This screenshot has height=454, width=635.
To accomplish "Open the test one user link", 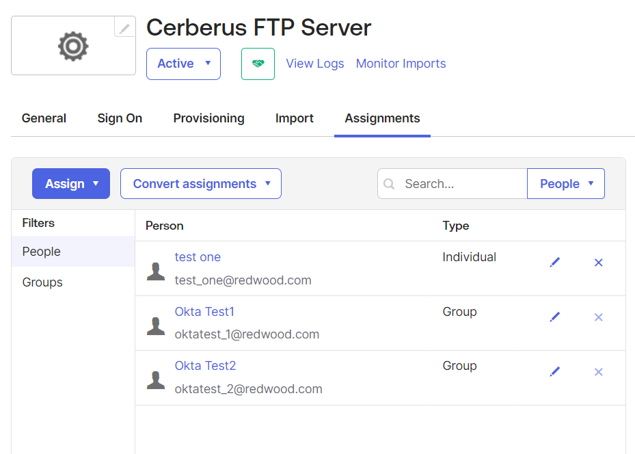I will click(x=198, y=257).
